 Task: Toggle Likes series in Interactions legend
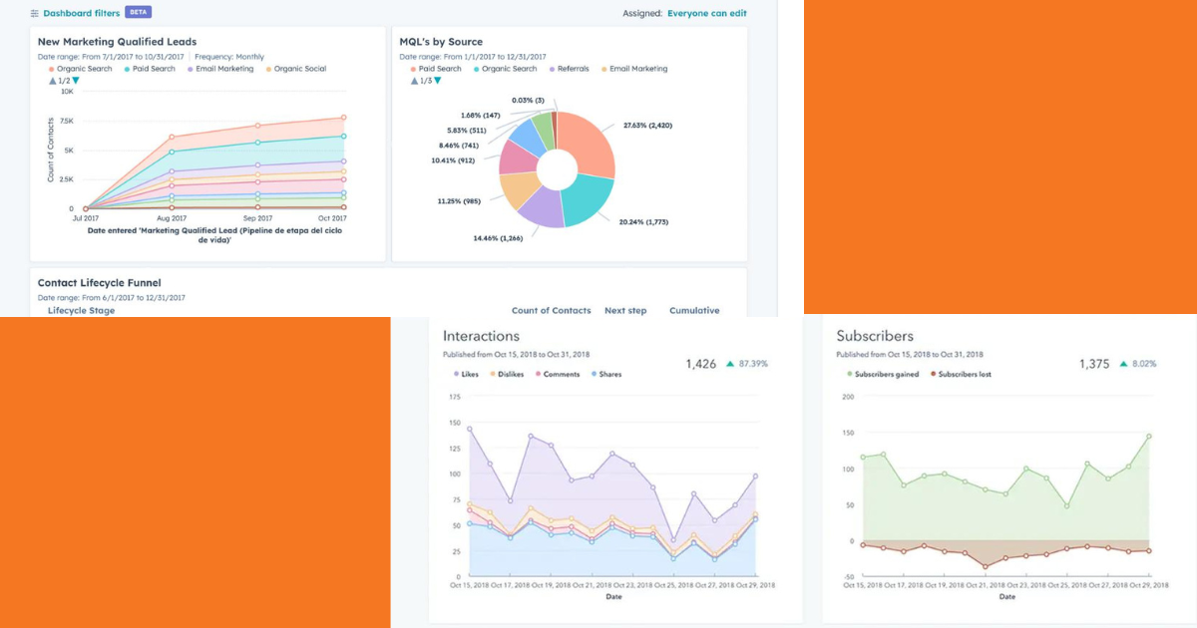[466, 375]
